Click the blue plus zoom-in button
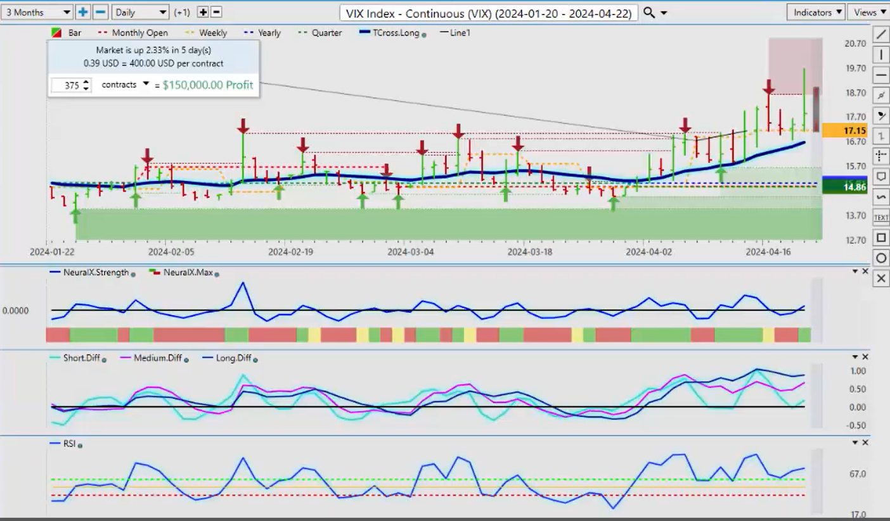 click(x=83, y=12)
